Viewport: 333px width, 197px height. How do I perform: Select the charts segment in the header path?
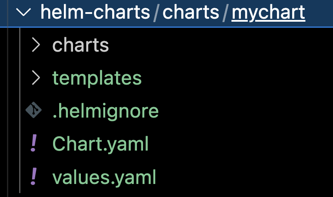[190, 13]
